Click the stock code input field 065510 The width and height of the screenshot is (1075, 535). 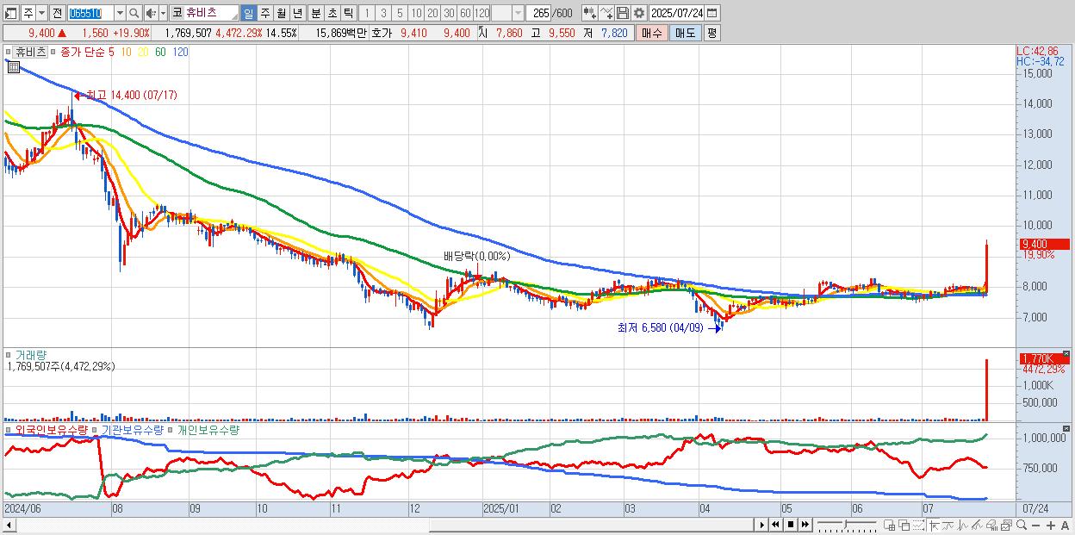[90, 13]
